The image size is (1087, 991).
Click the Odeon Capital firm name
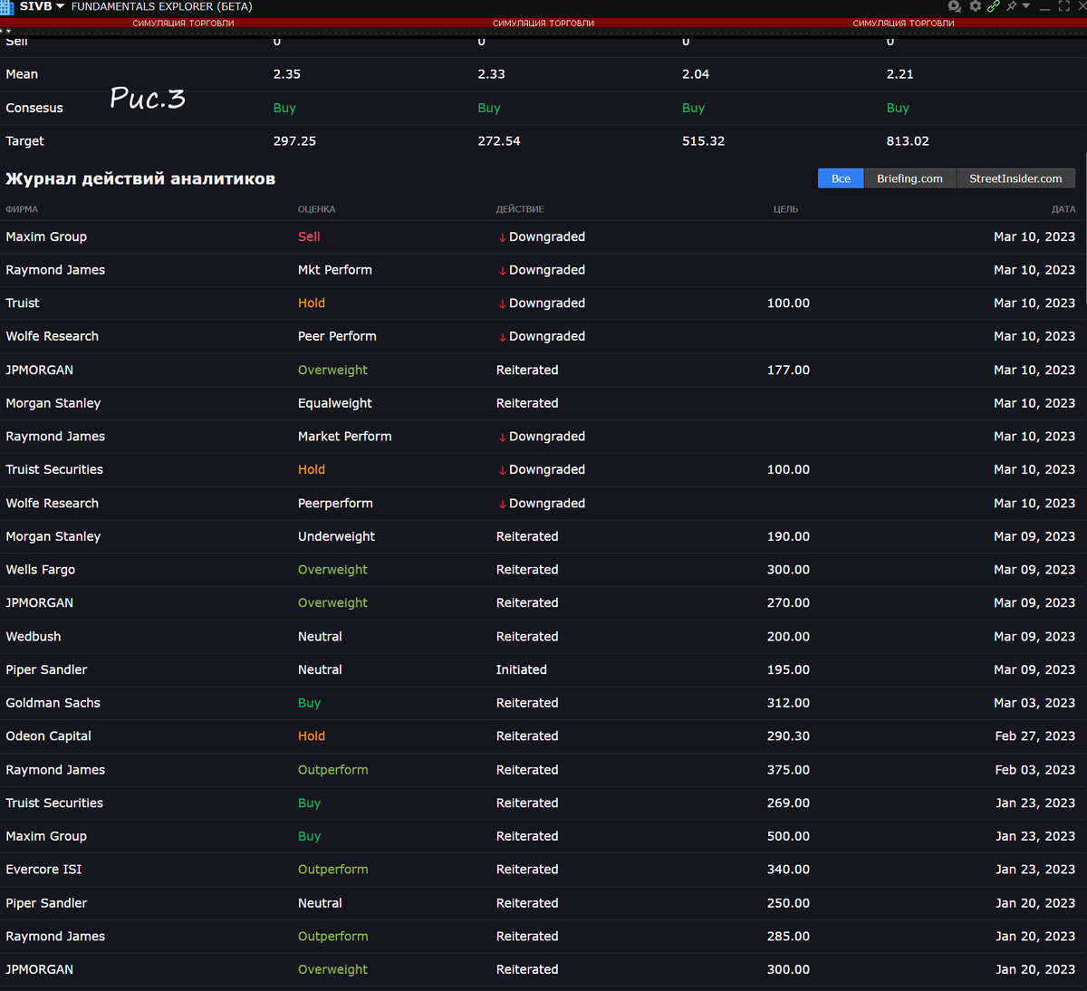coord(48,736)
